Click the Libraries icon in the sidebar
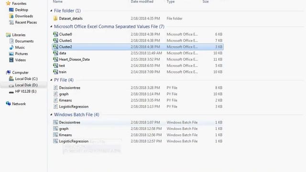This screenshot has width=306, height=172. [8, 35]
